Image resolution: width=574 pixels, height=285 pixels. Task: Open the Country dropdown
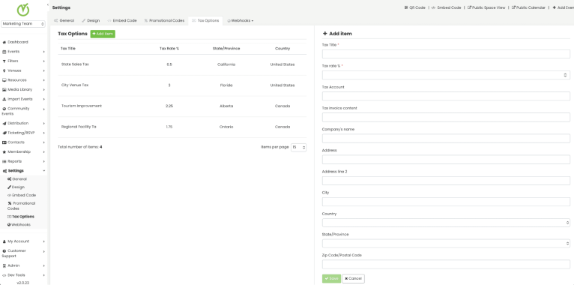coord(446,223)
